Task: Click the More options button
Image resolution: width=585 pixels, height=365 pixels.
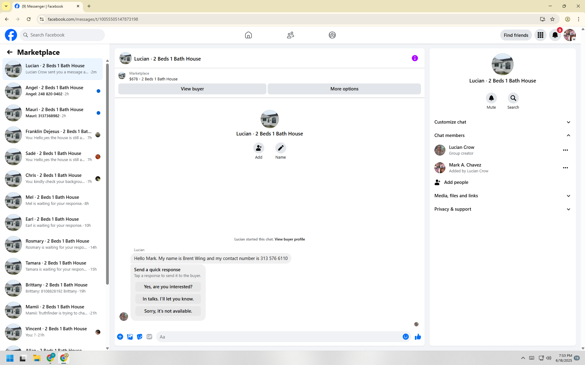Action: 344,89
